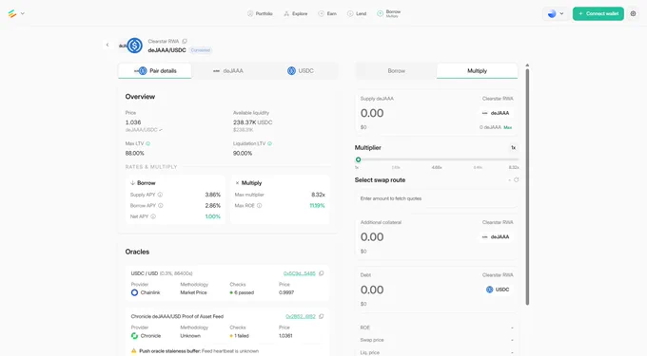Click the deJAAA/USDC pair token icon
Screen dimensions: 647x356
pos(130,46)
